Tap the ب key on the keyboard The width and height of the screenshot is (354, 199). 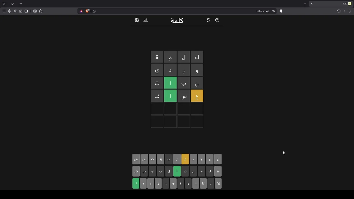(x=161, y=171)
